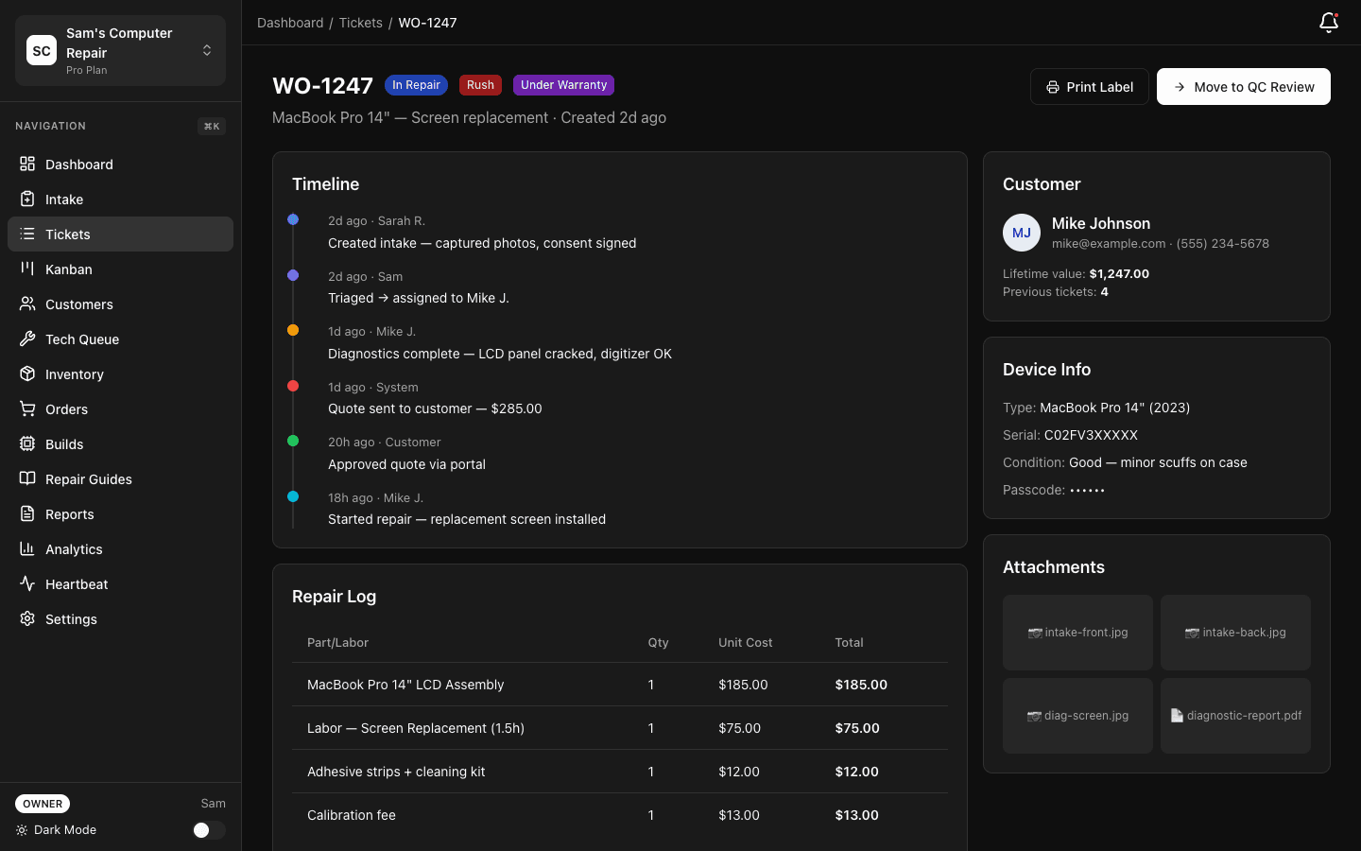Click the Analytics bar chart icon
Screen dimensions: 1361x851
tap(27, 549)
